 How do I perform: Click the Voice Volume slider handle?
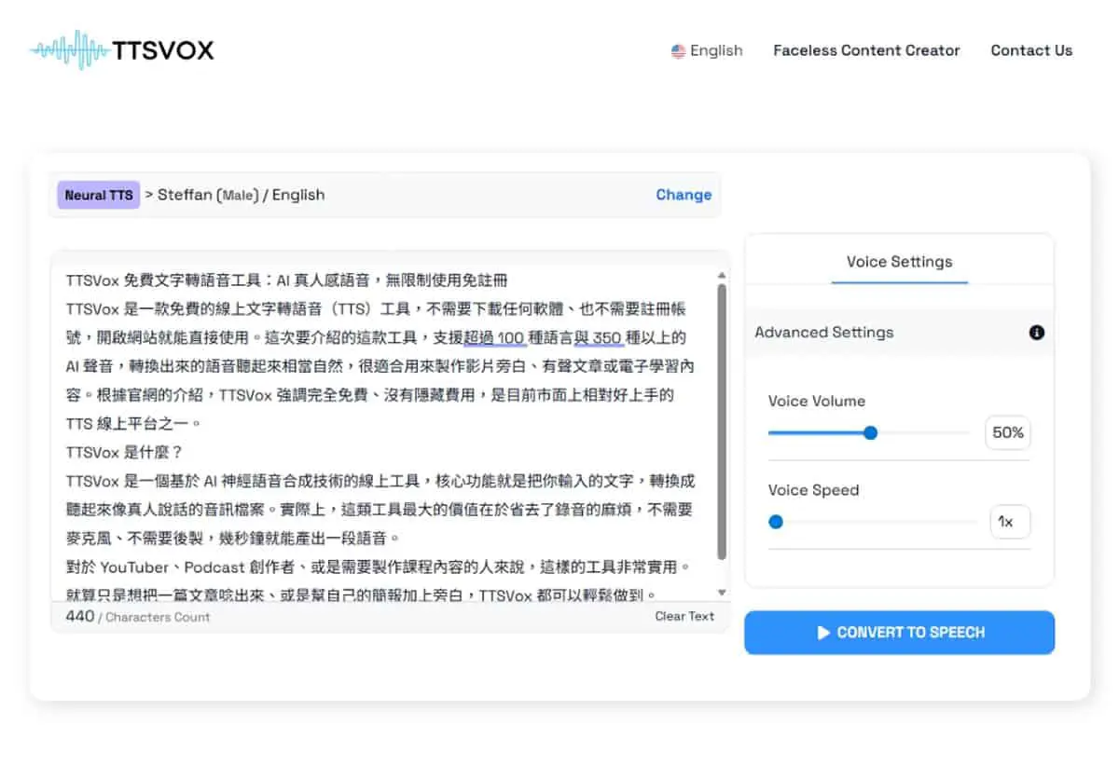tap(870, 432)
